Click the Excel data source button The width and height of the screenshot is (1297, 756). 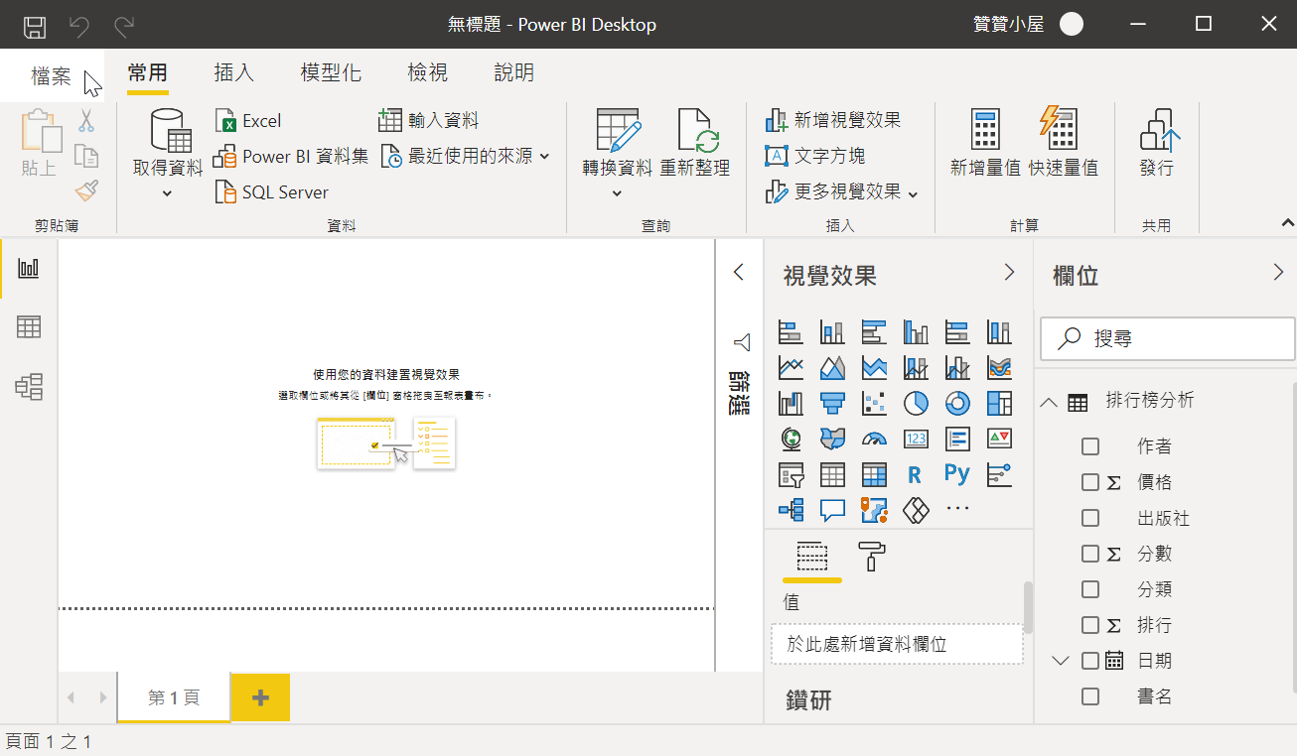(x=248, y=121)
